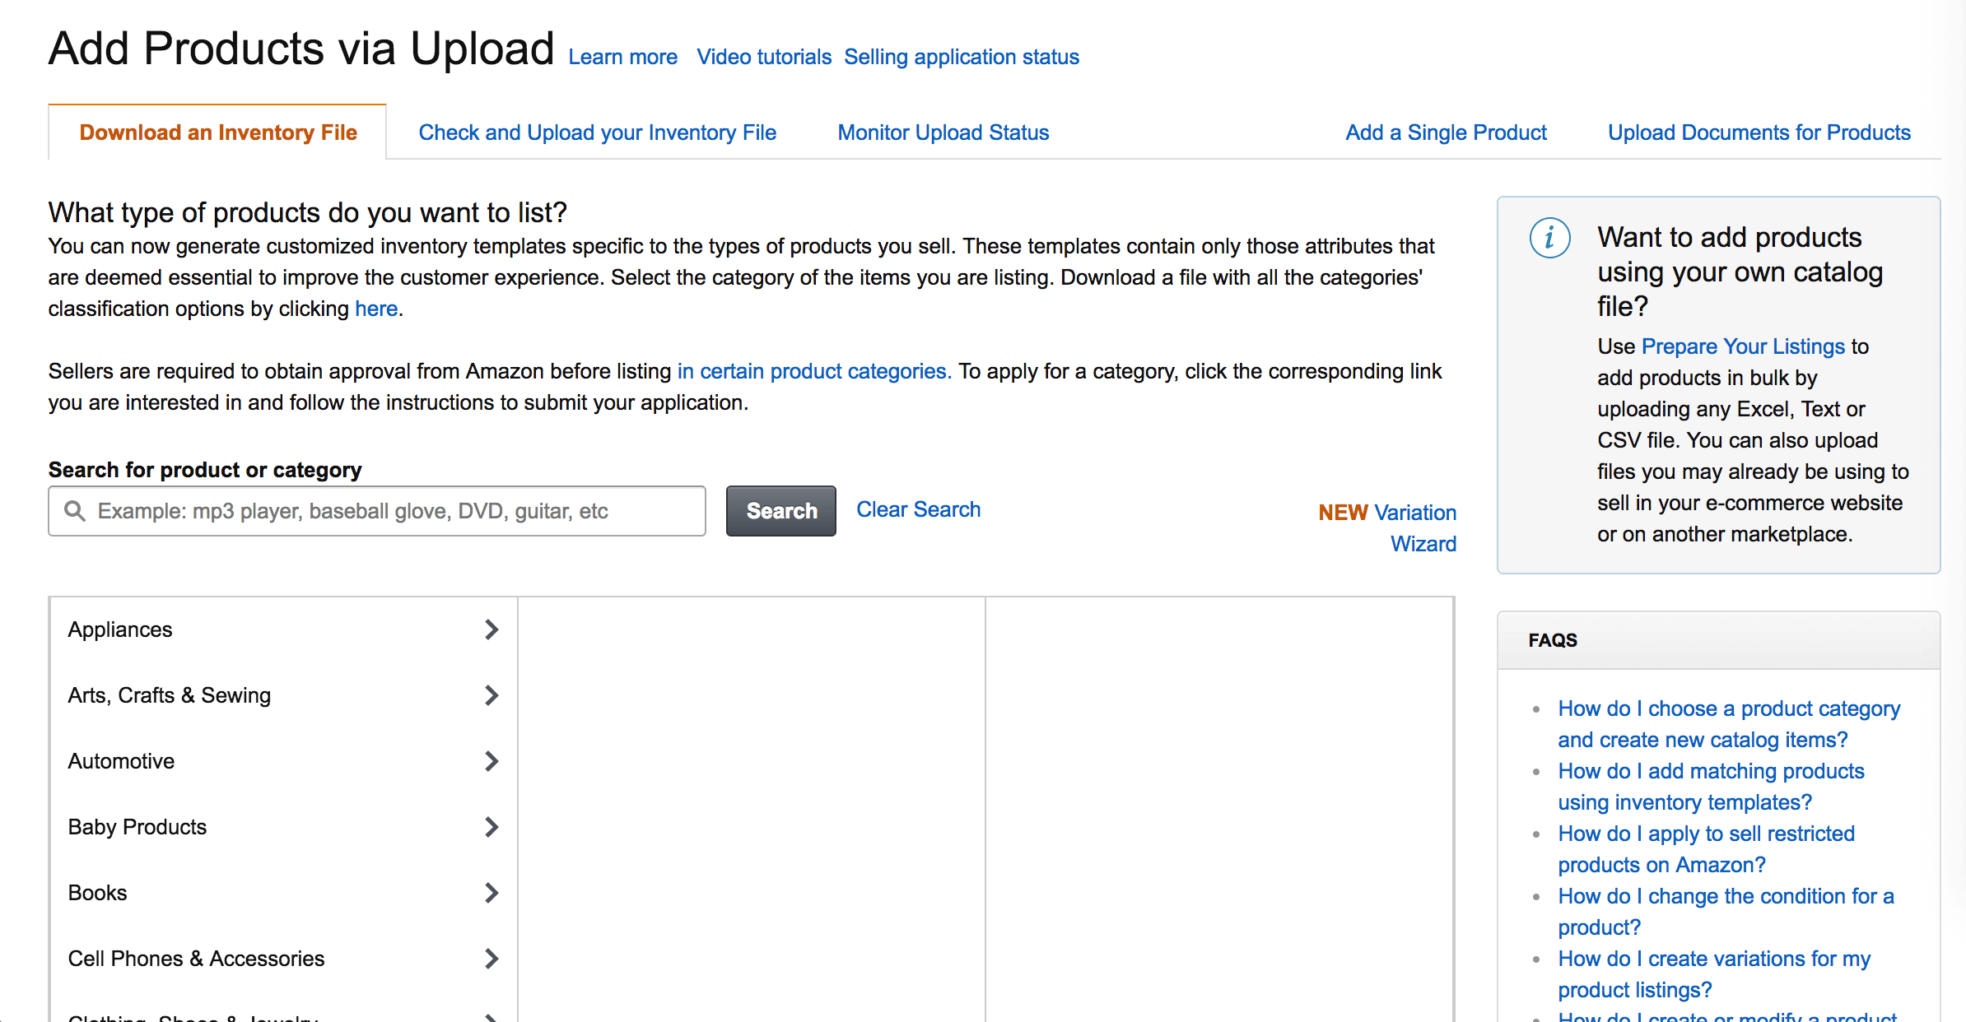1966x1022 pixels.
Task: Open Check and Upload your Inventory File tab
Action: tap(597, 132)
